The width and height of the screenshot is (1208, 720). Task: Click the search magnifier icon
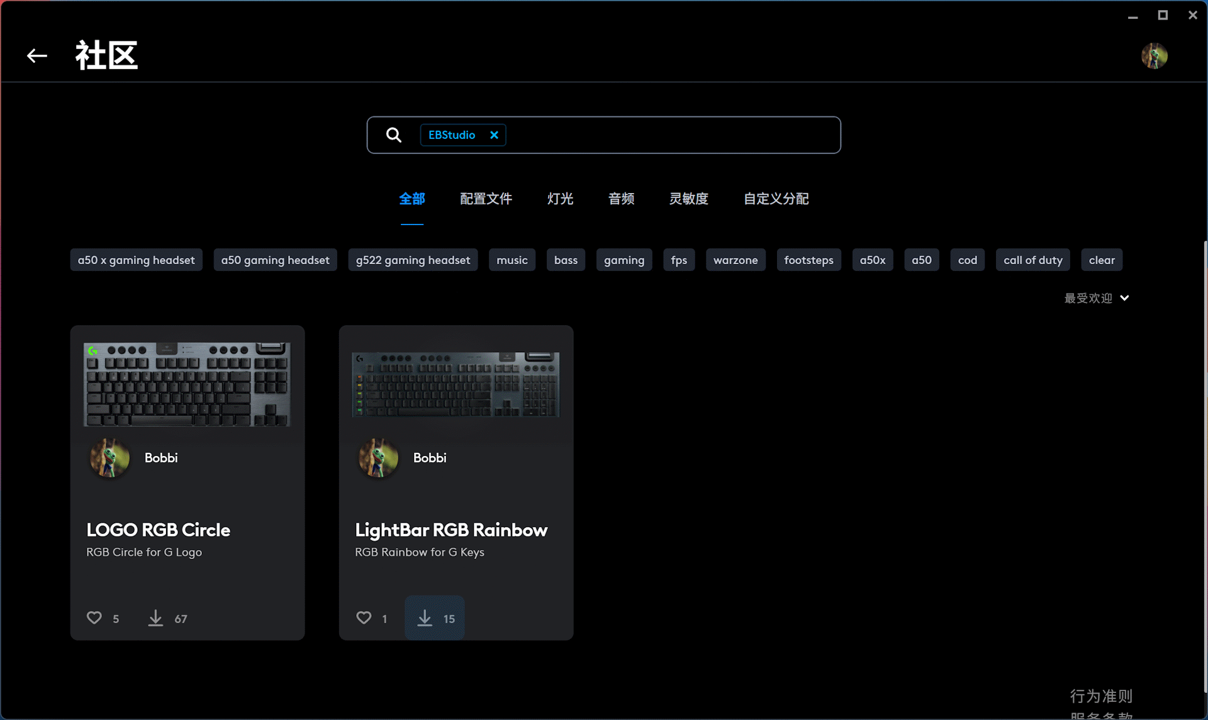tap(394, 135)
